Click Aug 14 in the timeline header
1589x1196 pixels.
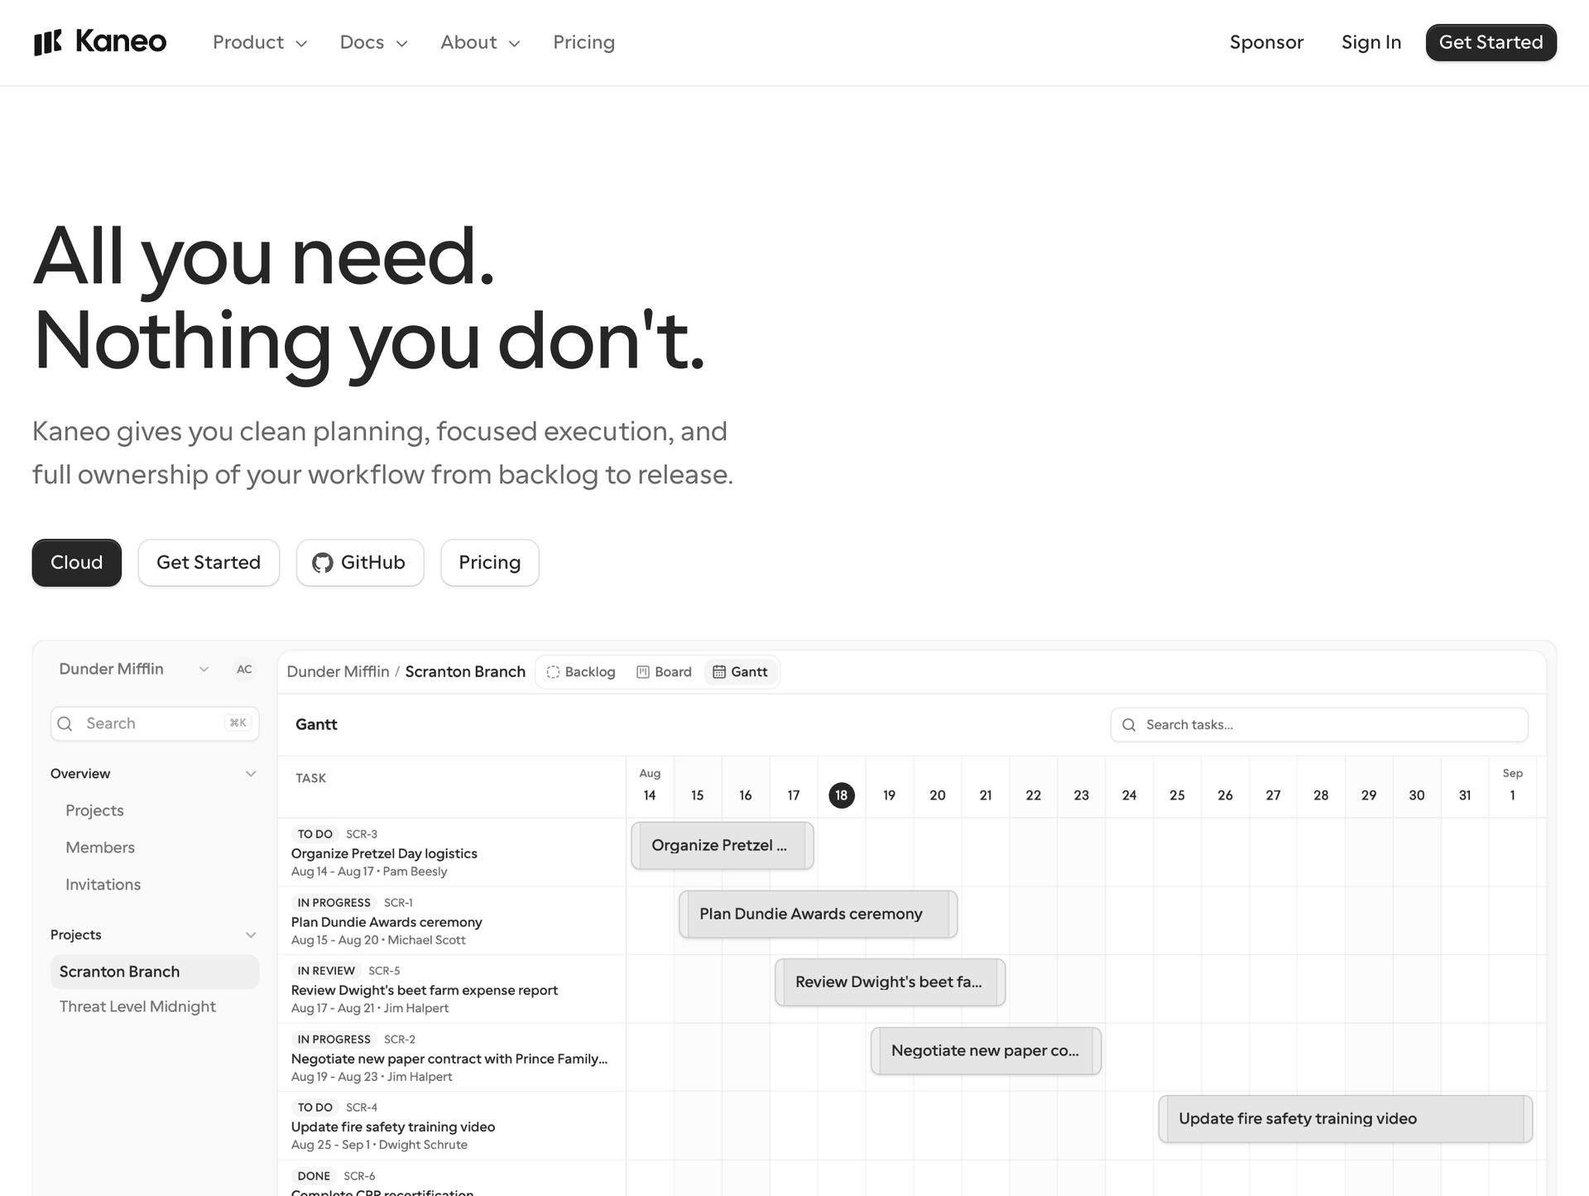pyautogui.click(x=650, y=785)
